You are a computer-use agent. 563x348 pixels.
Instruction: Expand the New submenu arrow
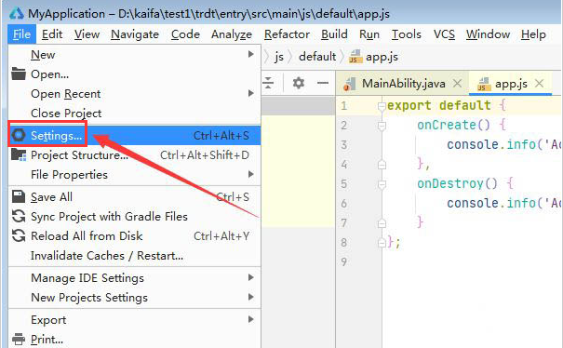[x=251, y=54]
